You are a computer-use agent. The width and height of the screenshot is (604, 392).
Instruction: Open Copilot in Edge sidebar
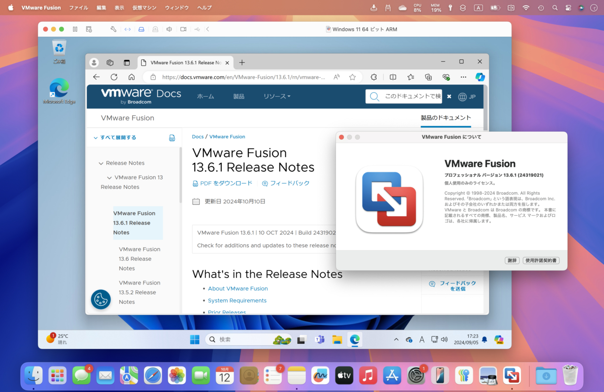coord(480,77)
